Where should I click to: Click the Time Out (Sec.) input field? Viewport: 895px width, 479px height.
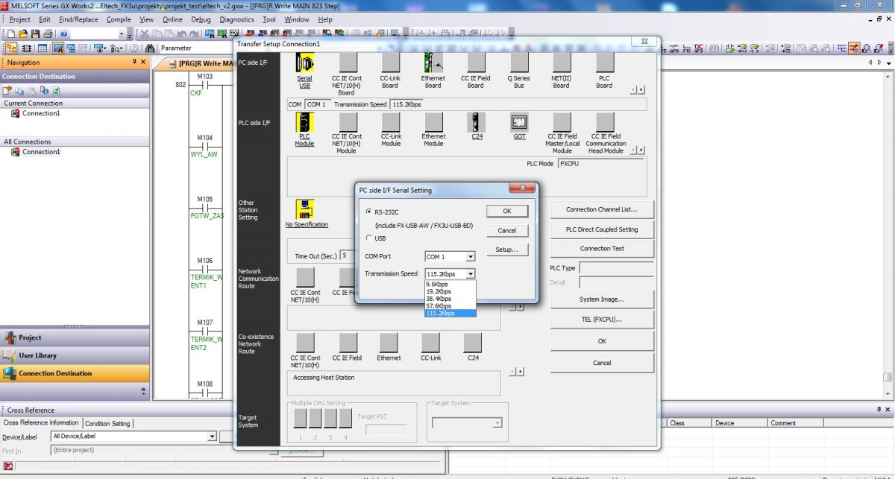pos(347,256)
